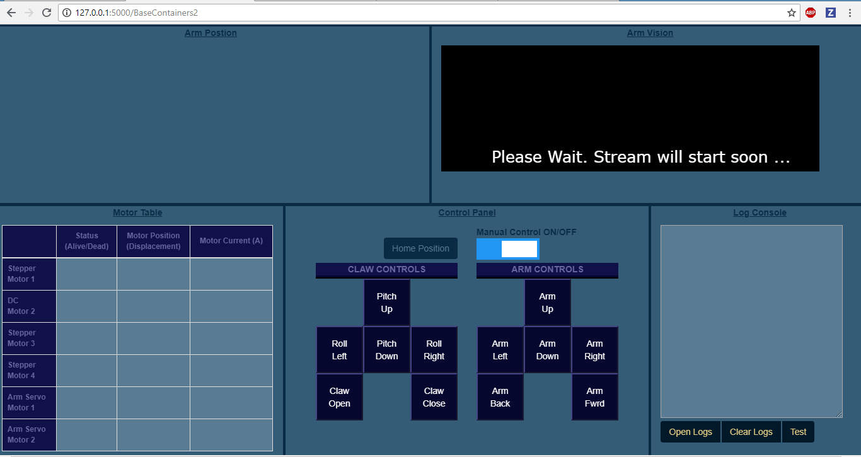Click the site info icon in address bar

67,12
